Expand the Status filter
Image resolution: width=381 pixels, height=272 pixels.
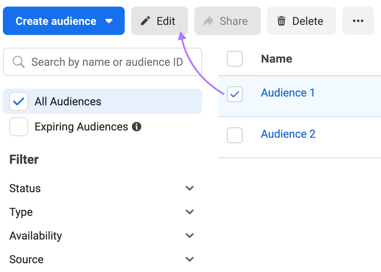pos(190,188)
